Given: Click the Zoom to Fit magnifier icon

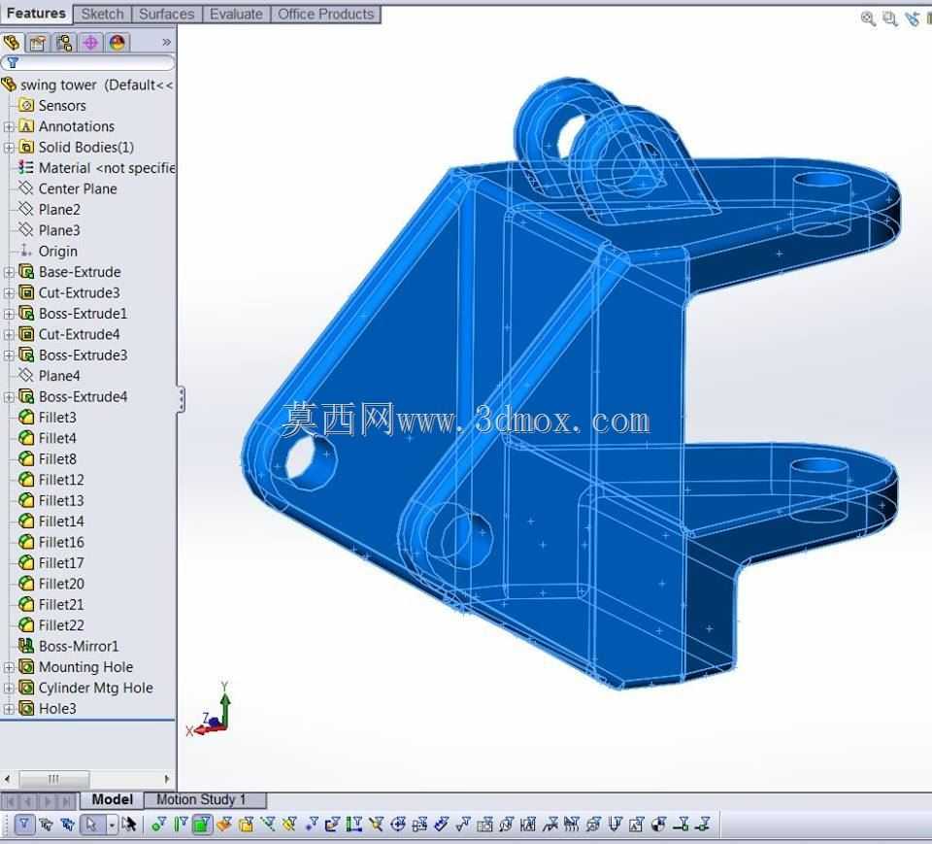Looking at the screenshot, I should [868, 19].
